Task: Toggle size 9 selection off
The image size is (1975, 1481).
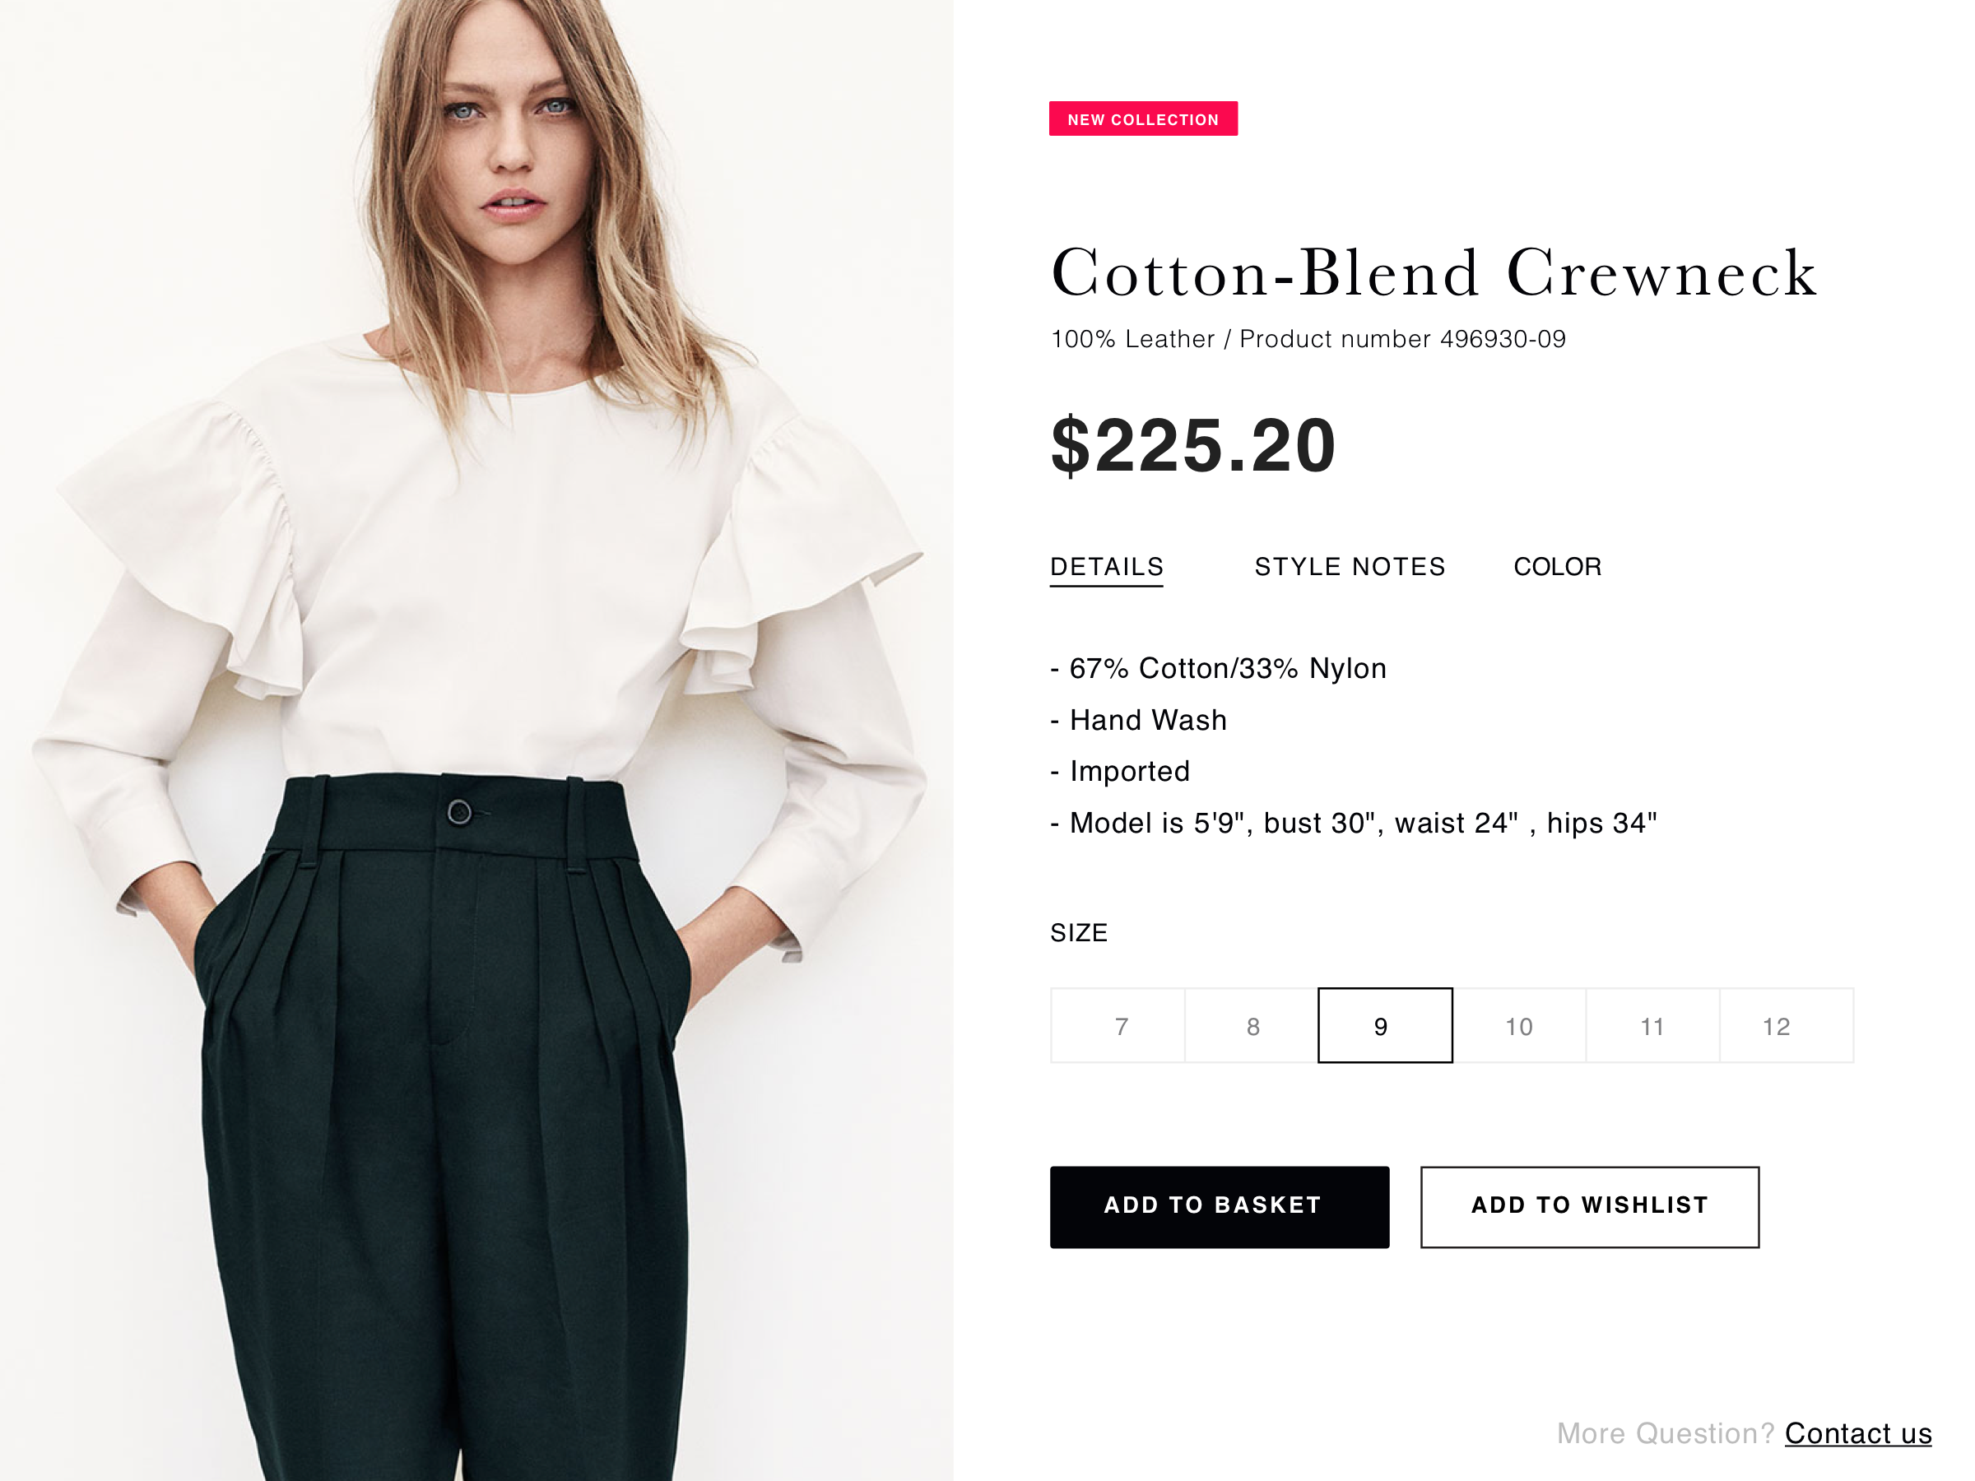Action: pyautogui.click(x=1382, y=1024)
